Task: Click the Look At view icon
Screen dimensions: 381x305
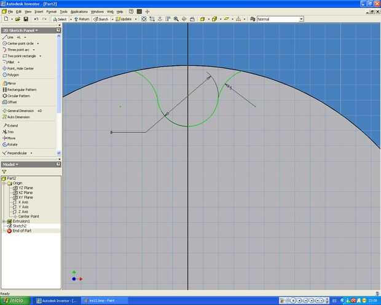Action: (x=192, y=19)
